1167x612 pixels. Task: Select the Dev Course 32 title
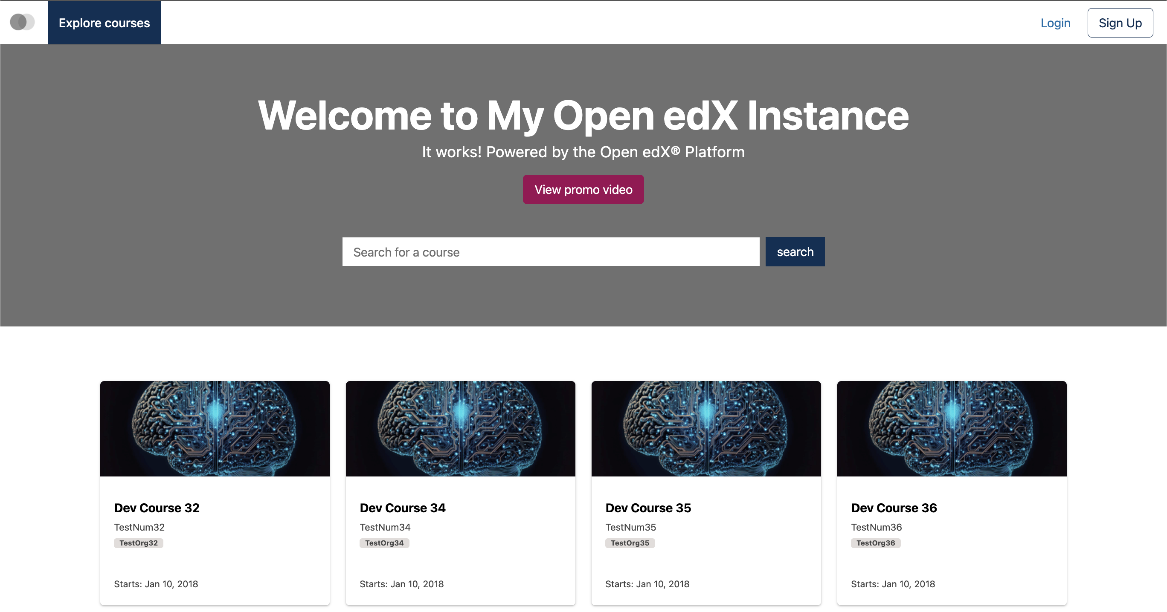click(157, 508)
